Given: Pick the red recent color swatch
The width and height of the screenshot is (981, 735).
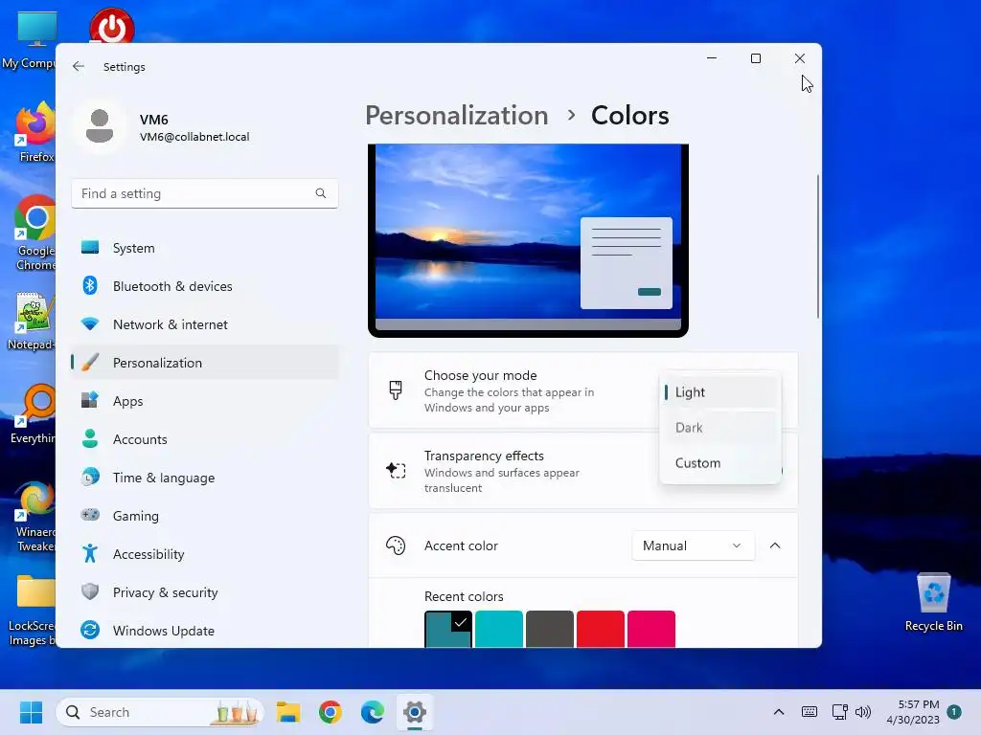Looking at the screenshot, I should [600, 629].
